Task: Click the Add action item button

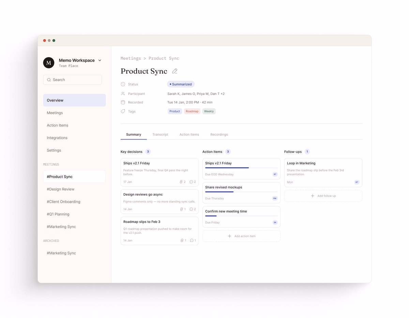Action: pos(241,236)
